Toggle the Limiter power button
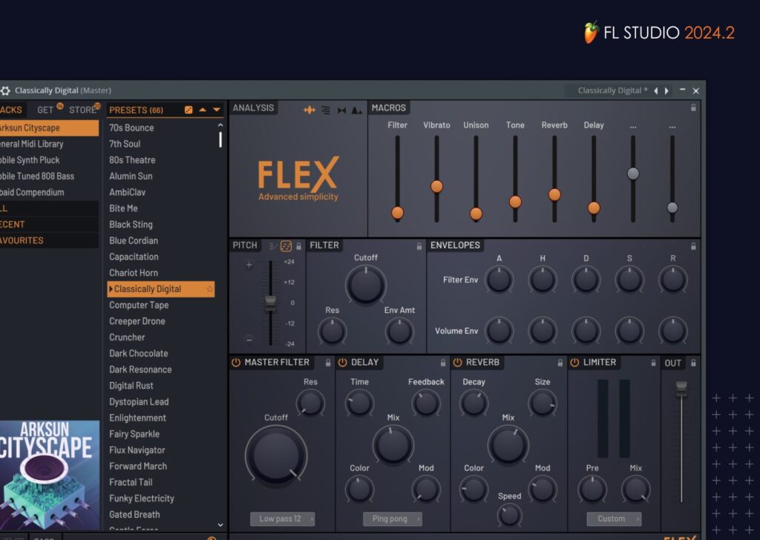Viewport: 760px width, 540px height. click(575, 363)
